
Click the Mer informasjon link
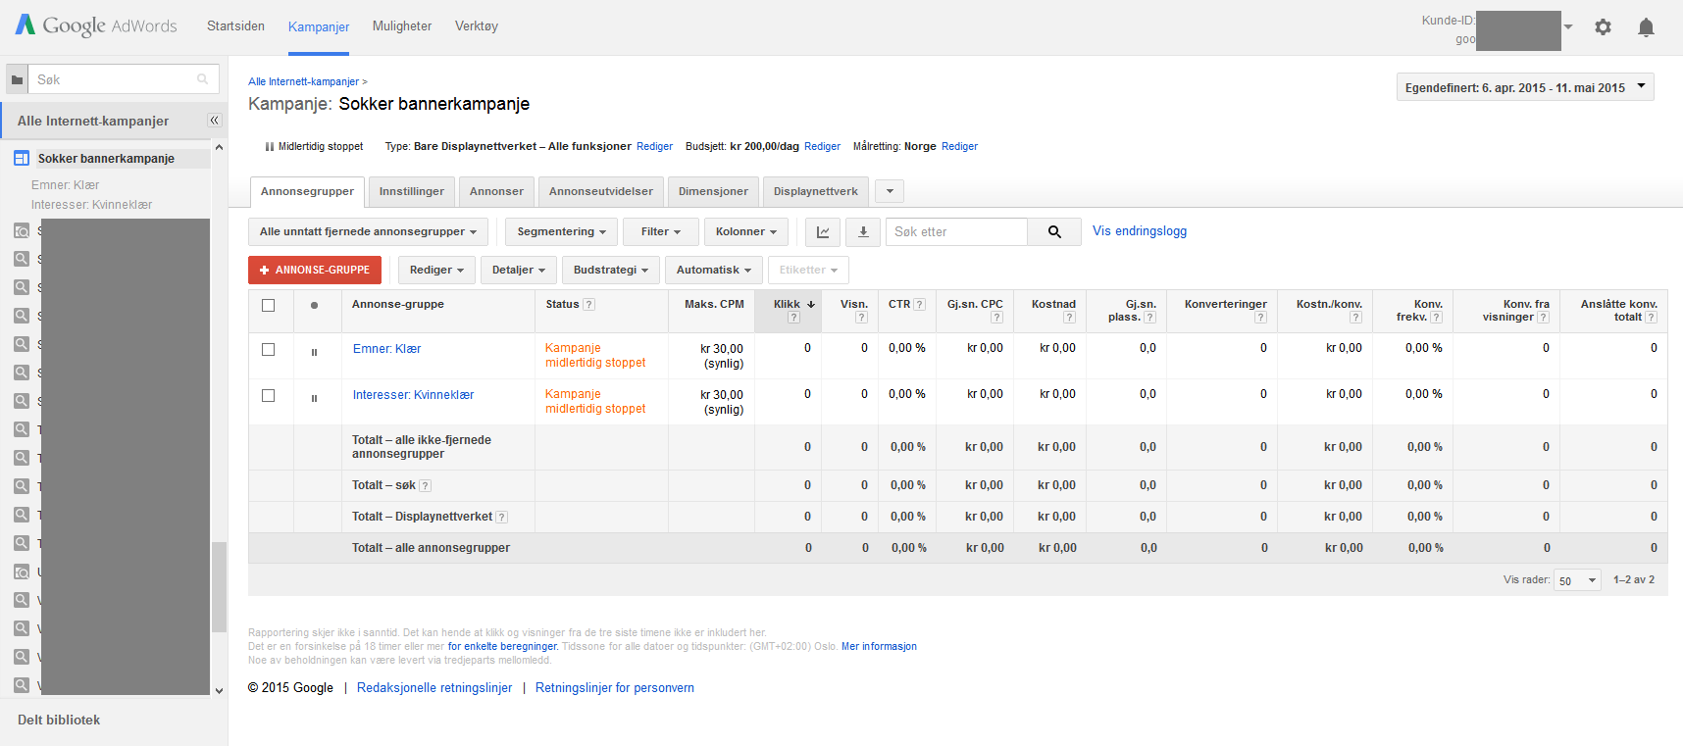click(x=879, y=646)
